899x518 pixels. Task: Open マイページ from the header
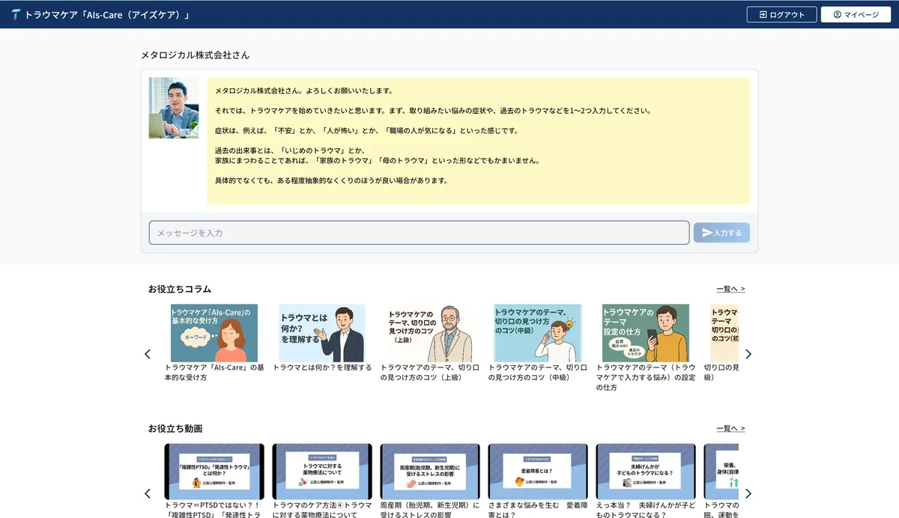point(856,14)
